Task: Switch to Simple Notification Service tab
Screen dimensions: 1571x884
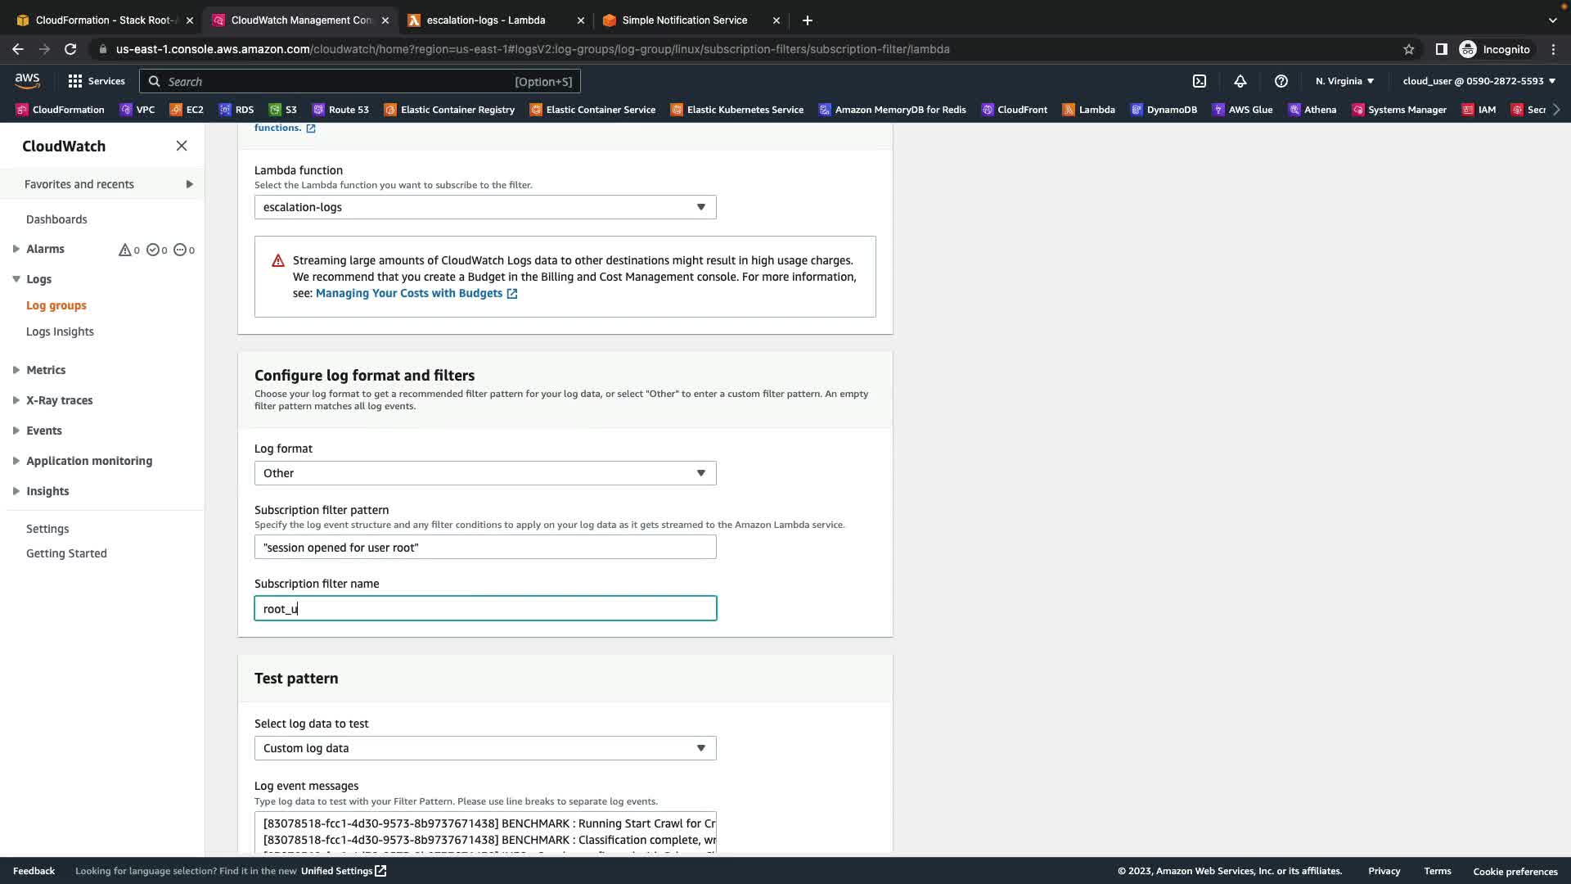Action: [684, 20]
